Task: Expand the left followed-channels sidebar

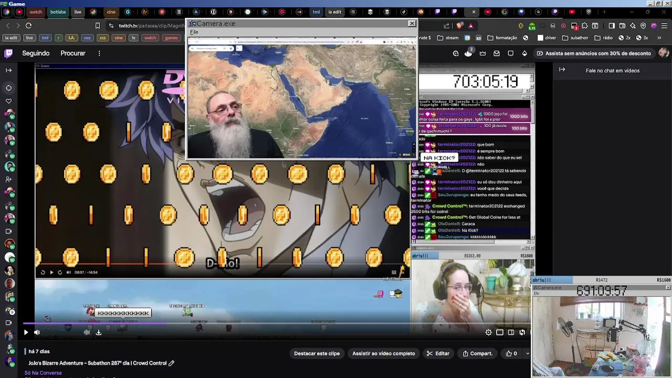Action: [x=8, y=70]
